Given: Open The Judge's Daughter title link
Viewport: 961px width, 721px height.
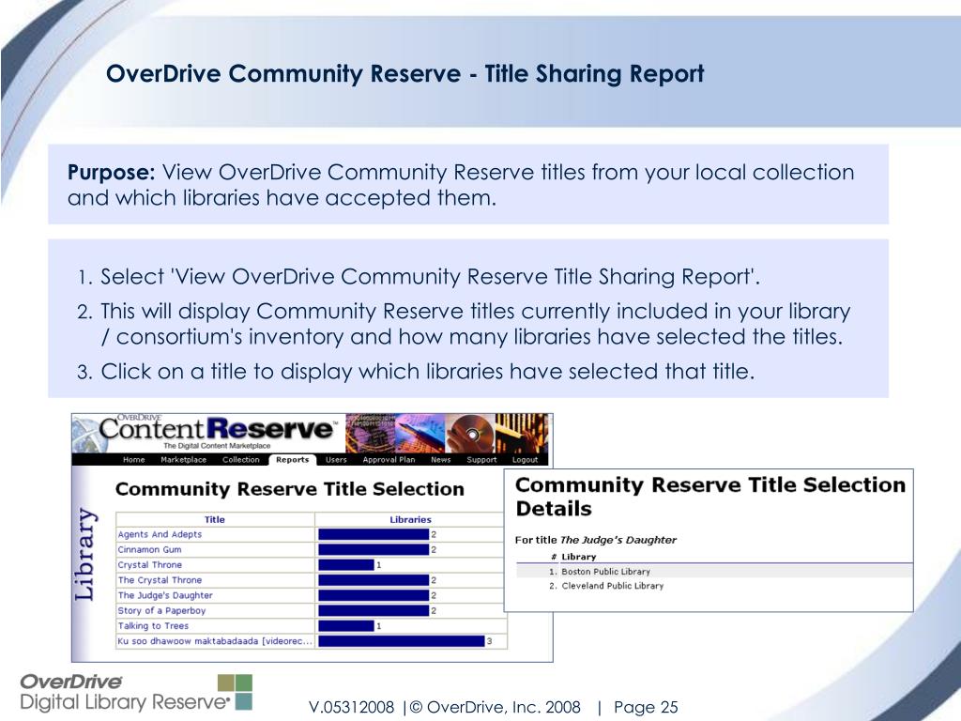Looking at the screenshot, I should click(x=165, y=595).
